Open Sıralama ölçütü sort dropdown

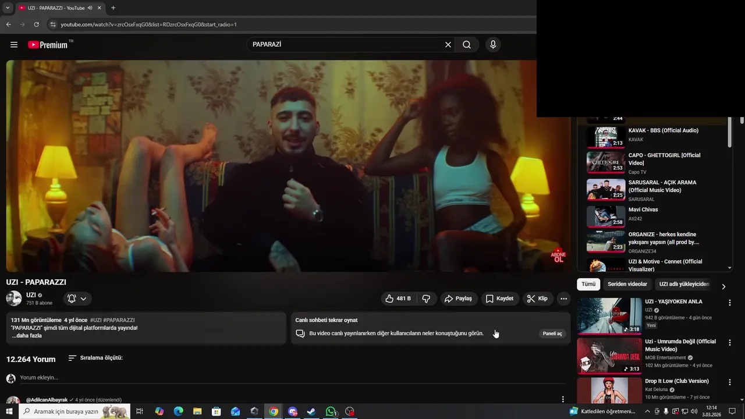[95, 358]
